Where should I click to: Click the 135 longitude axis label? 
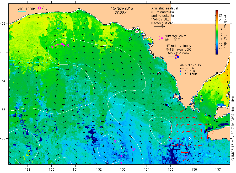pos(170,170)
